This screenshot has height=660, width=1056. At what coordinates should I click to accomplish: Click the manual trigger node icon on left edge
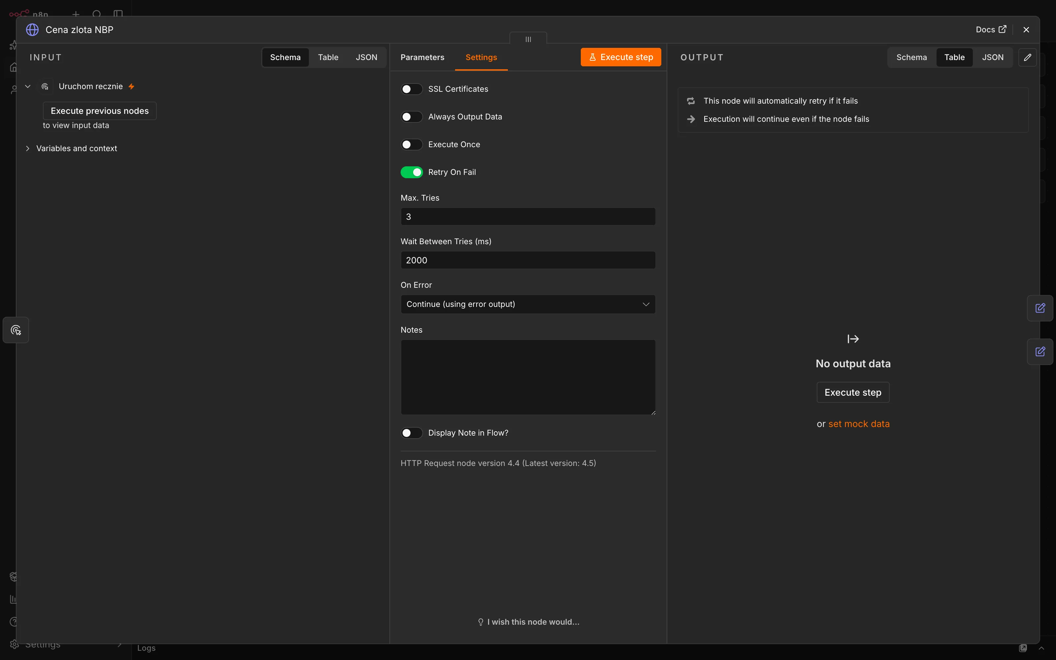[16, 330]
